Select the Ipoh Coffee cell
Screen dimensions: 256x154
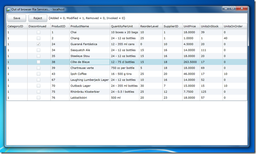click(89, 74)
